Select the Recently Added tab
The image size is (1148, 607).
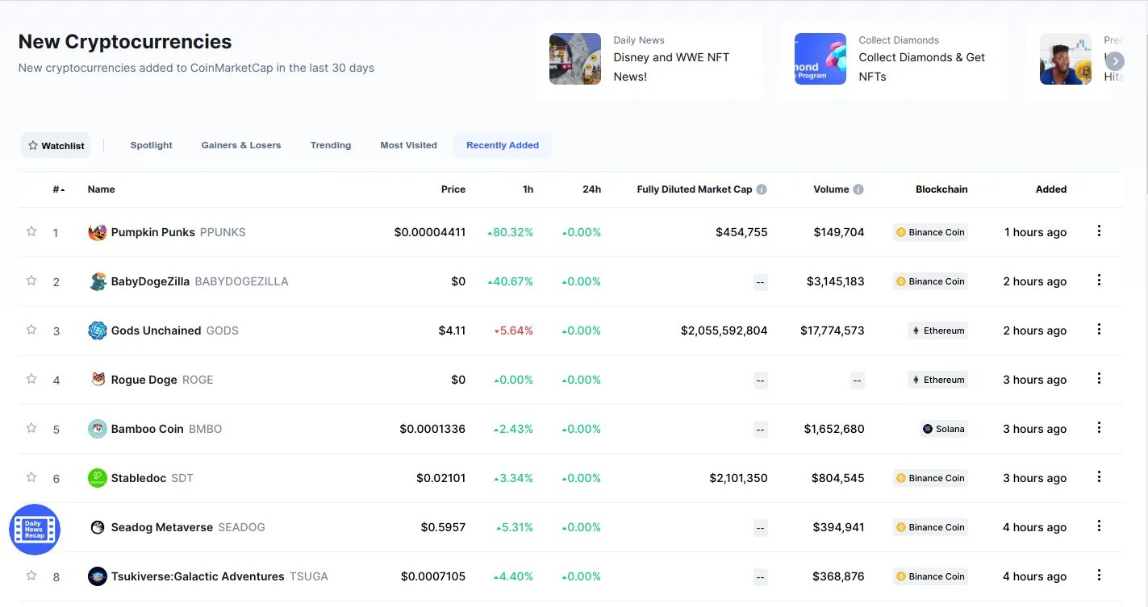pos(503,145)
